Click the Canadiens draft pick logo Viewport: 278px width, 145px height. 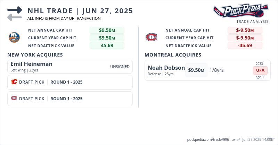click(14, 99)
